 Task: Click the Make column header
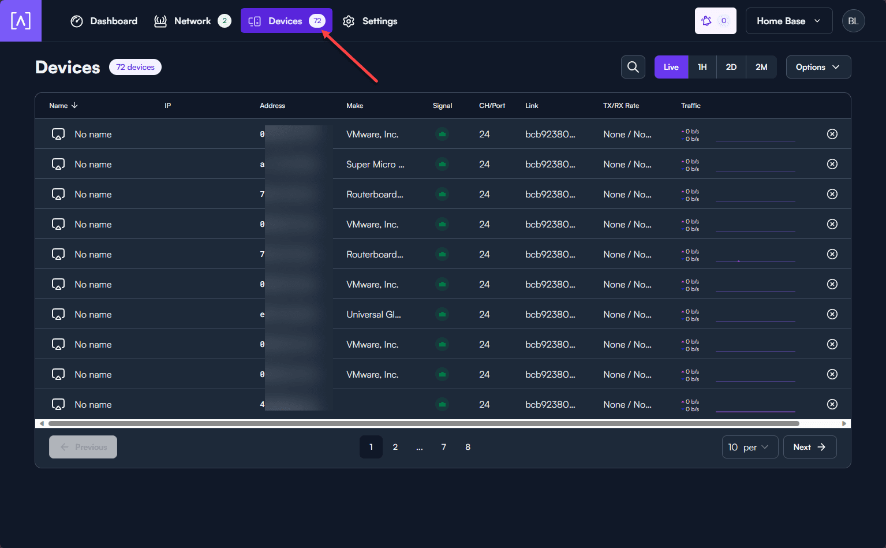355,106
